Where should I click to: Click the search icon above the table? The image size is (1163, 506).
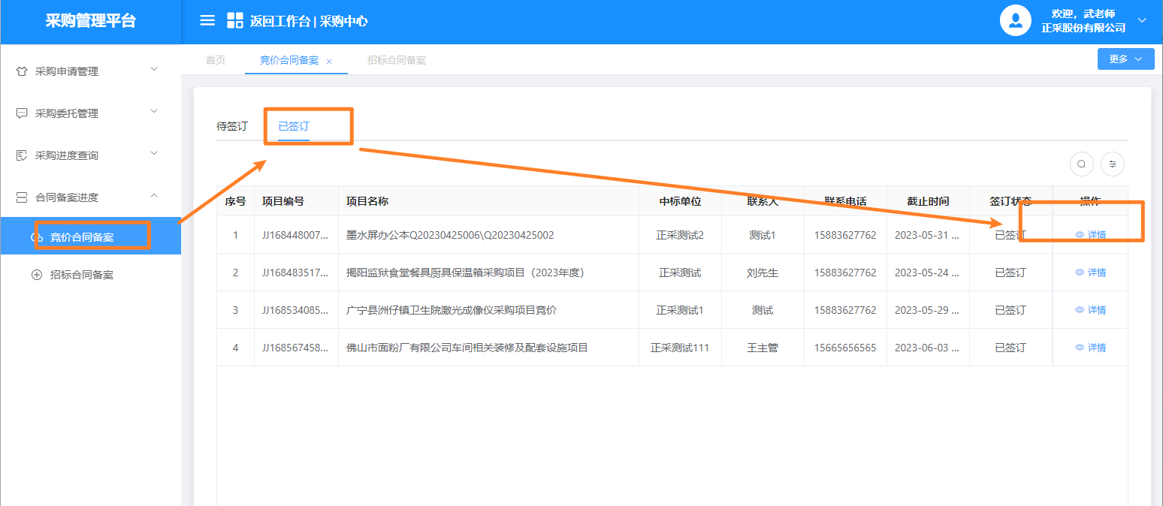pyautogui.click(x=1081, y=164)
